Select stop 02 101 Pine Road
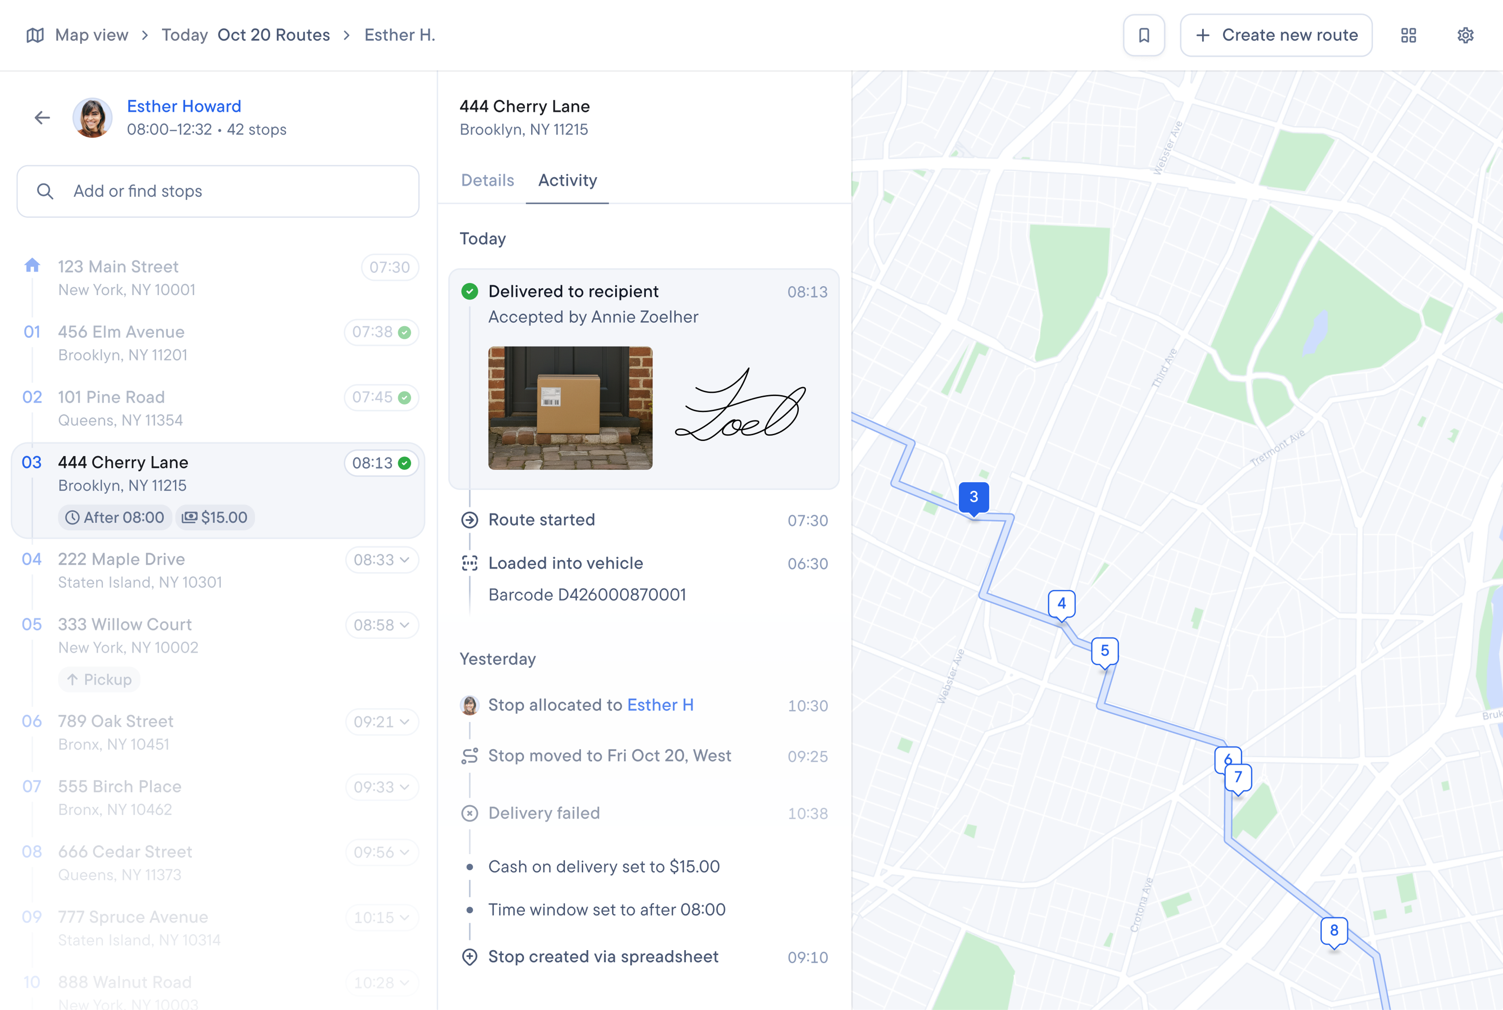1503x1010 pixels. tap(218, 408)
